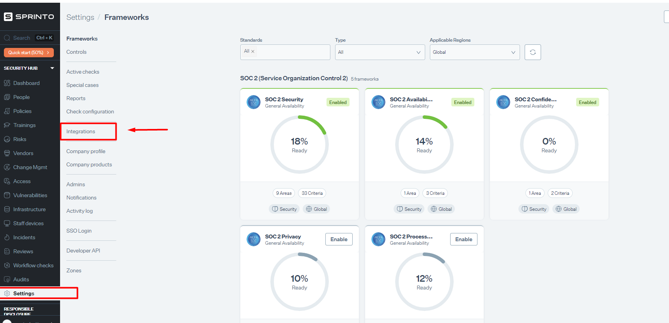Click the Sprinto logo icon
The width and height of the screenshot is (669, 323).
[x=8, y=17]
